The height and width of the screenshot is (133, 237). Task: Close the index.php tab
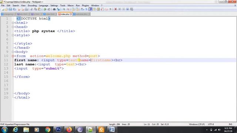[x=71, y=14]
